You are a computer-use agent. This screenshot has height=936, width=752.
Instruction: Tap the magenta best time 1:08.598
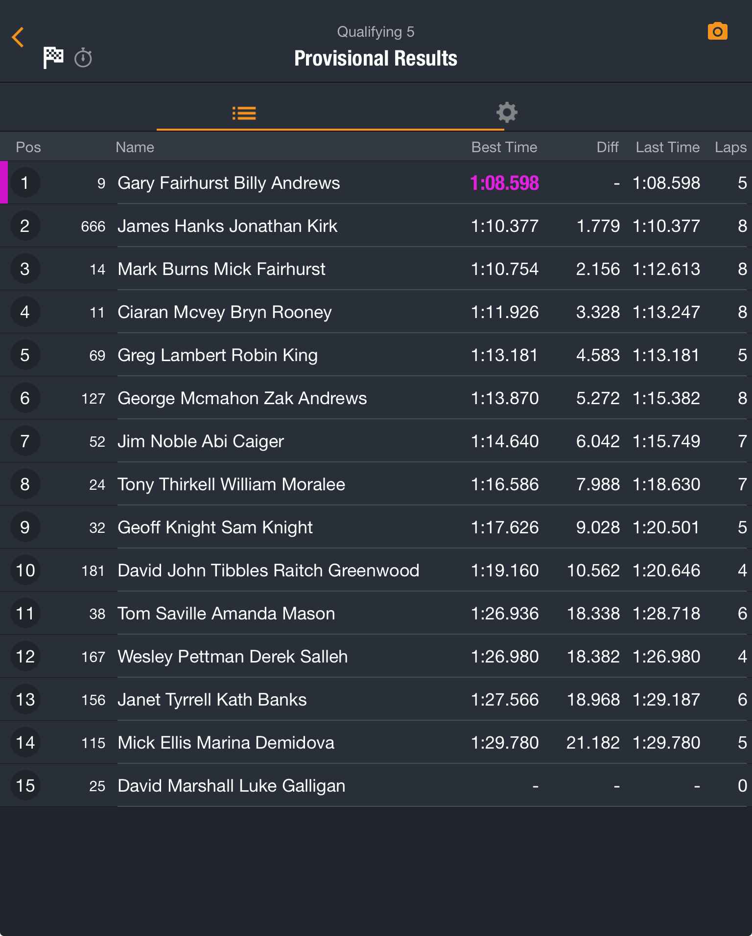tap(504, 183)
